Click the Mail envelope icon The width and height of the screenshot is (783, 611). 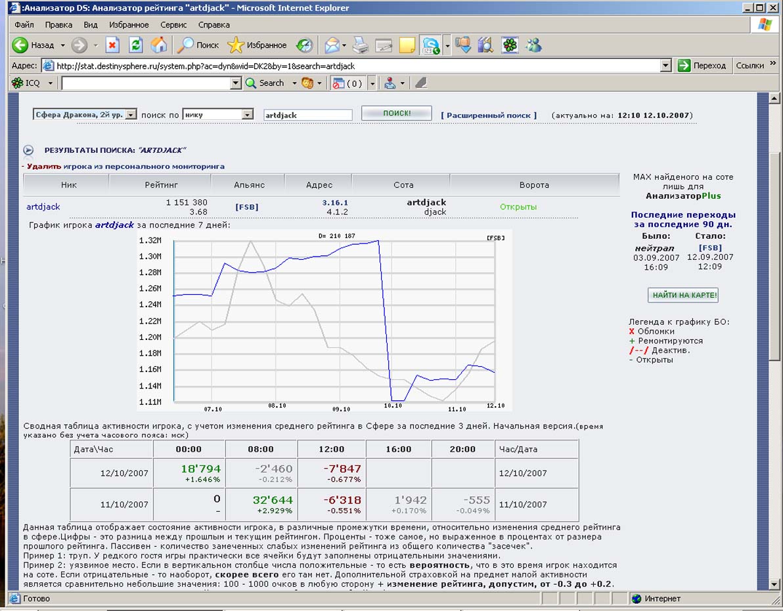pyautogui.click(x=332, y=45)
